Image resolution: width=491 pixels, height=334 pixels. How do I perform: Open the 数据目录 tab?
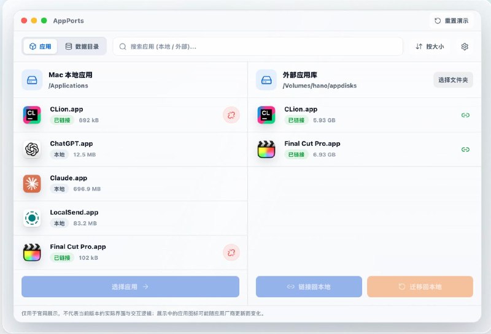coord(82,47)
